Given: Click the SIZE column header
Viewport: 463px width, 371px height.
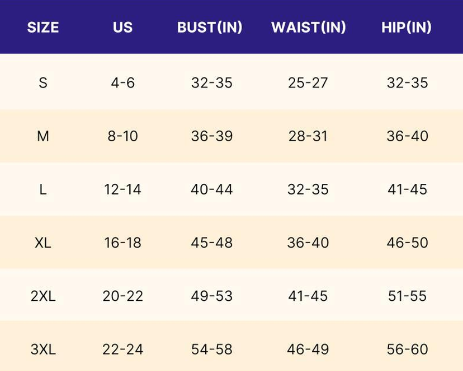Looking at the screenshot, I should coord(43,28).
